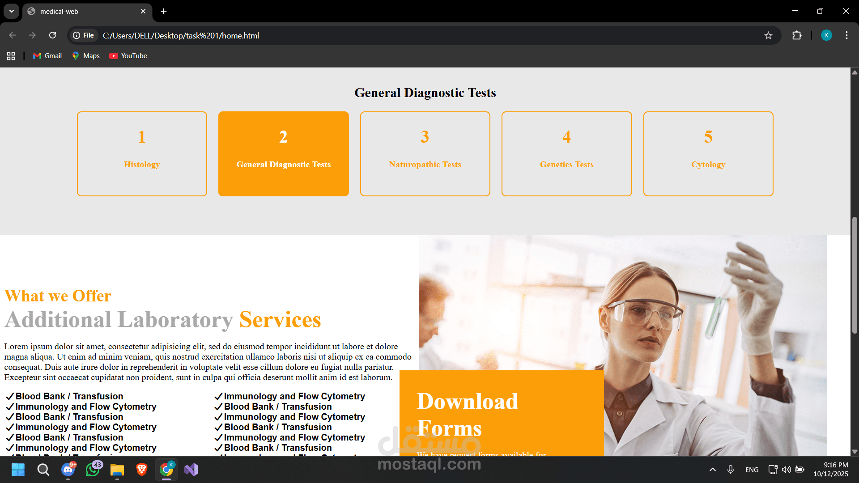Click the File site info chip
The image size is (859, 483).
(x=84, y=35)
